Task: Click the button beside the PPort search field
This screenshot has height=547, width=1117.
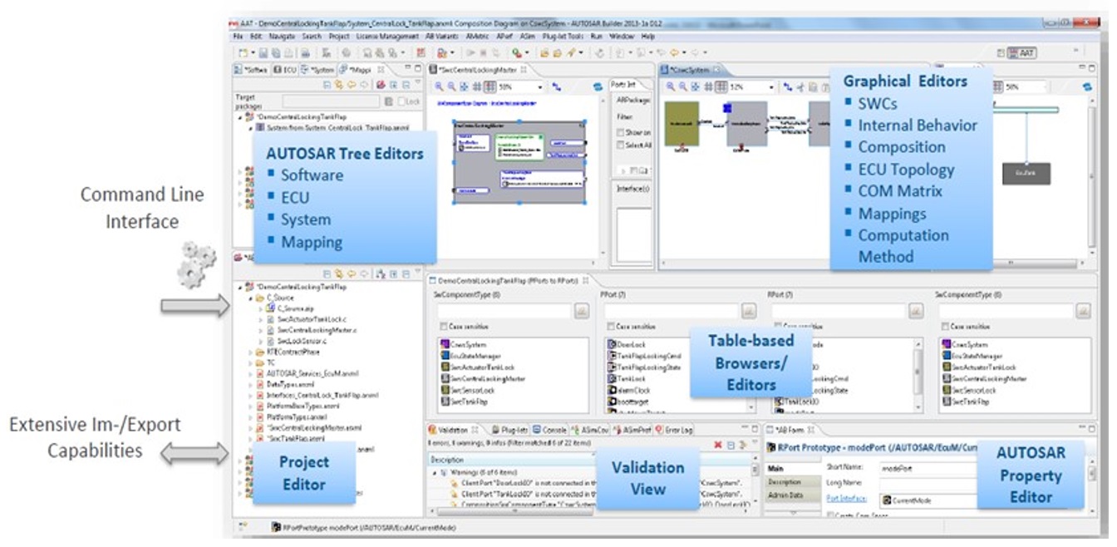Action: [x=748, y=311]
